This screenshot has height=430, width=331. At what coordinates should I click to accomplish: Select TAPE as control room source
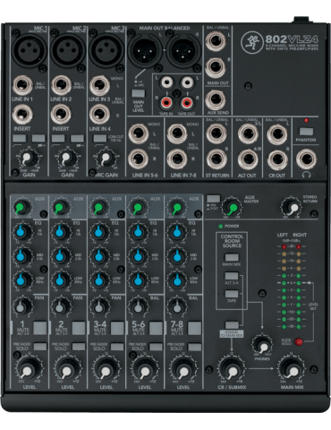[x=232, y=294]
